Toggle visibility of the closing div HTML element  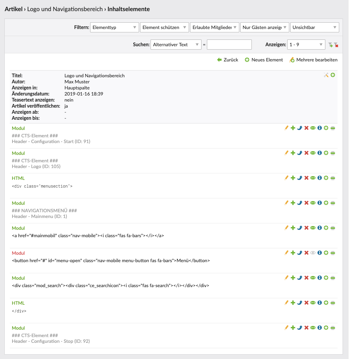(x=313, y=303)
